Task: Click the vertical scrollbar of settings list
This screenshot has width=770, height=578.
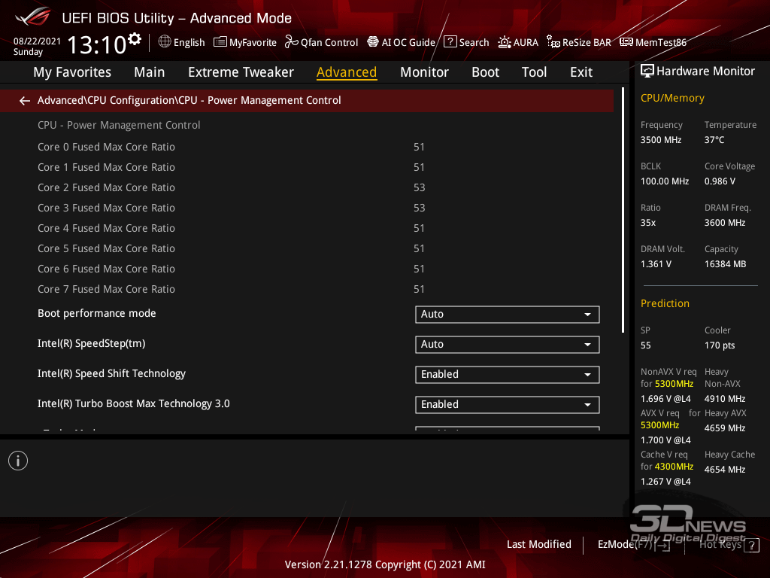Action: pos(623,211)
